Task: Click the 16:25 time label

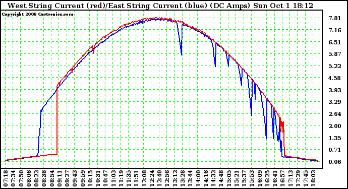Action: click(267, 178)
